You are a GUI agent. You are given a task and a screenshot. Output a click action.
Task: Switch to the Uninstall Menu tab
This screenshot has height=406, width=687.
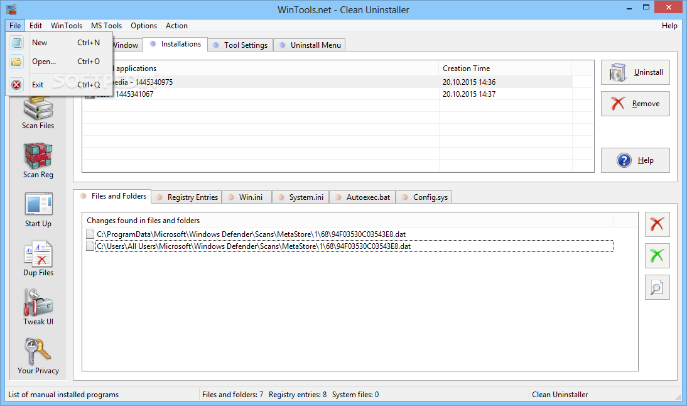coord(310,45)
